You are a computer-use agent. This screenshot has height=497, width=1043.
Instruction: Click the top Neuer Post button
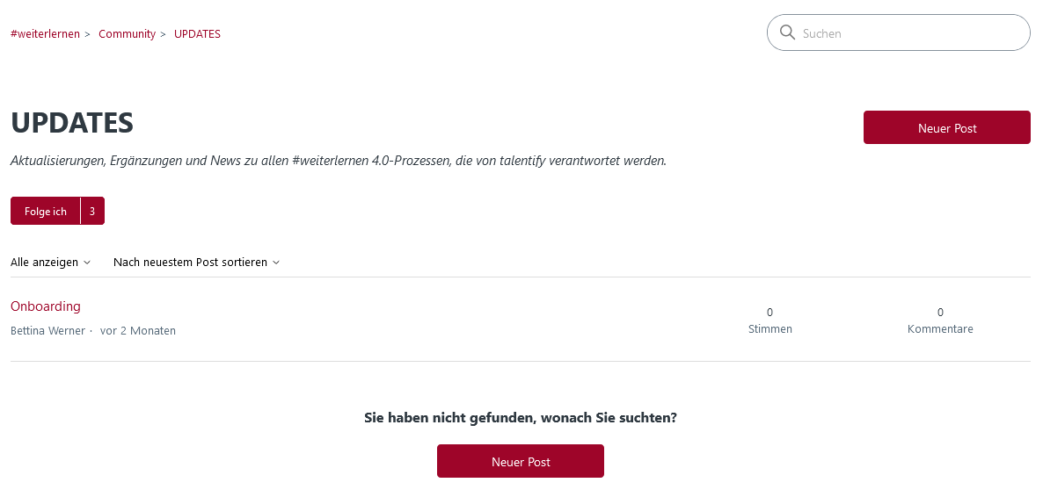pyautogui.click(x=946, y=127)
